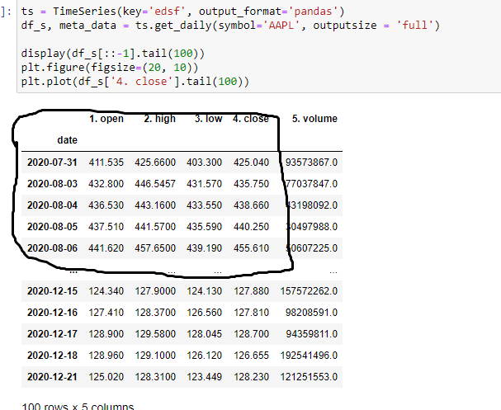Viewport: 501px width, 410px height.
Task: Select row label 2020-08-06
Action: (52, 248)
